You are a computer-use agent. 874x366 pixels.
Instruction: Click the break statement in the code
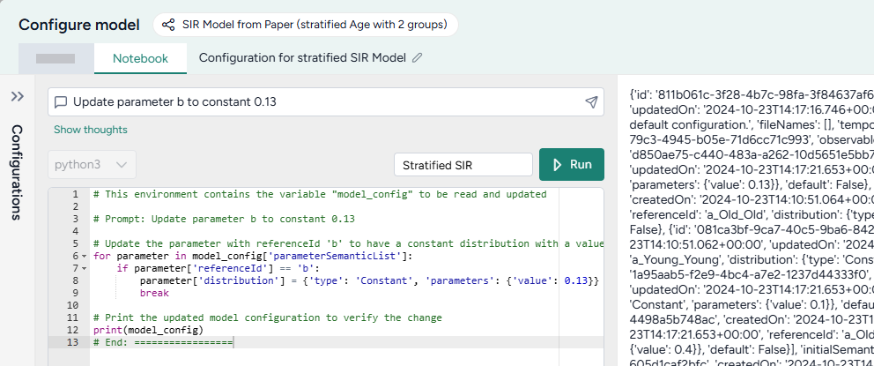[x=154, y=293]
